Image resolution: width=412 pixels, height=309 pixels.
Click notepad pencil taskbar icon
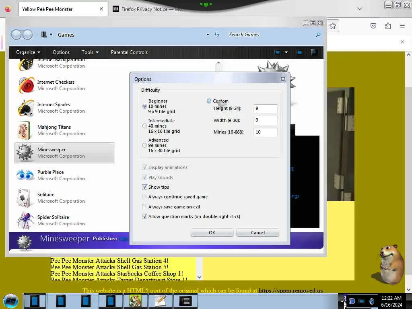point(160,301)
